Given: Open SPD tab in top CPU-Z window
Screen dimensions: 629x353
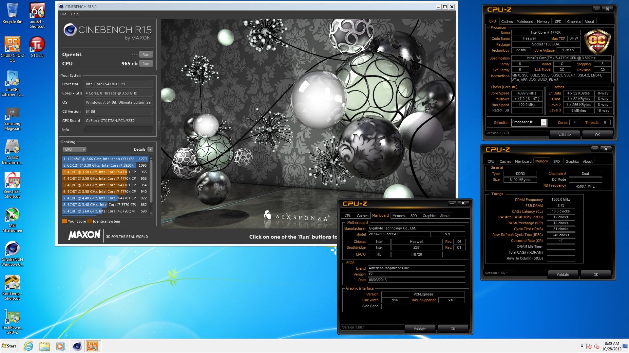Looking at the screenshot, I should click(558, 22).
